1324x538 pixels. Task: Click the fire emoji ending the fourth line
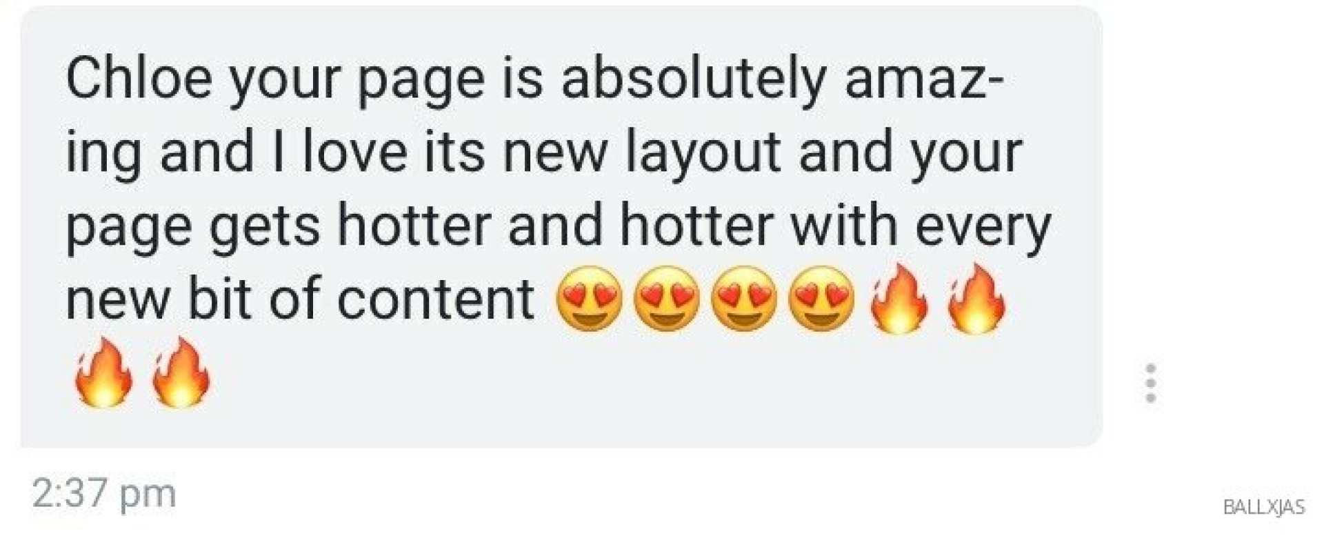pyautogui.click(x=977, y=299)
